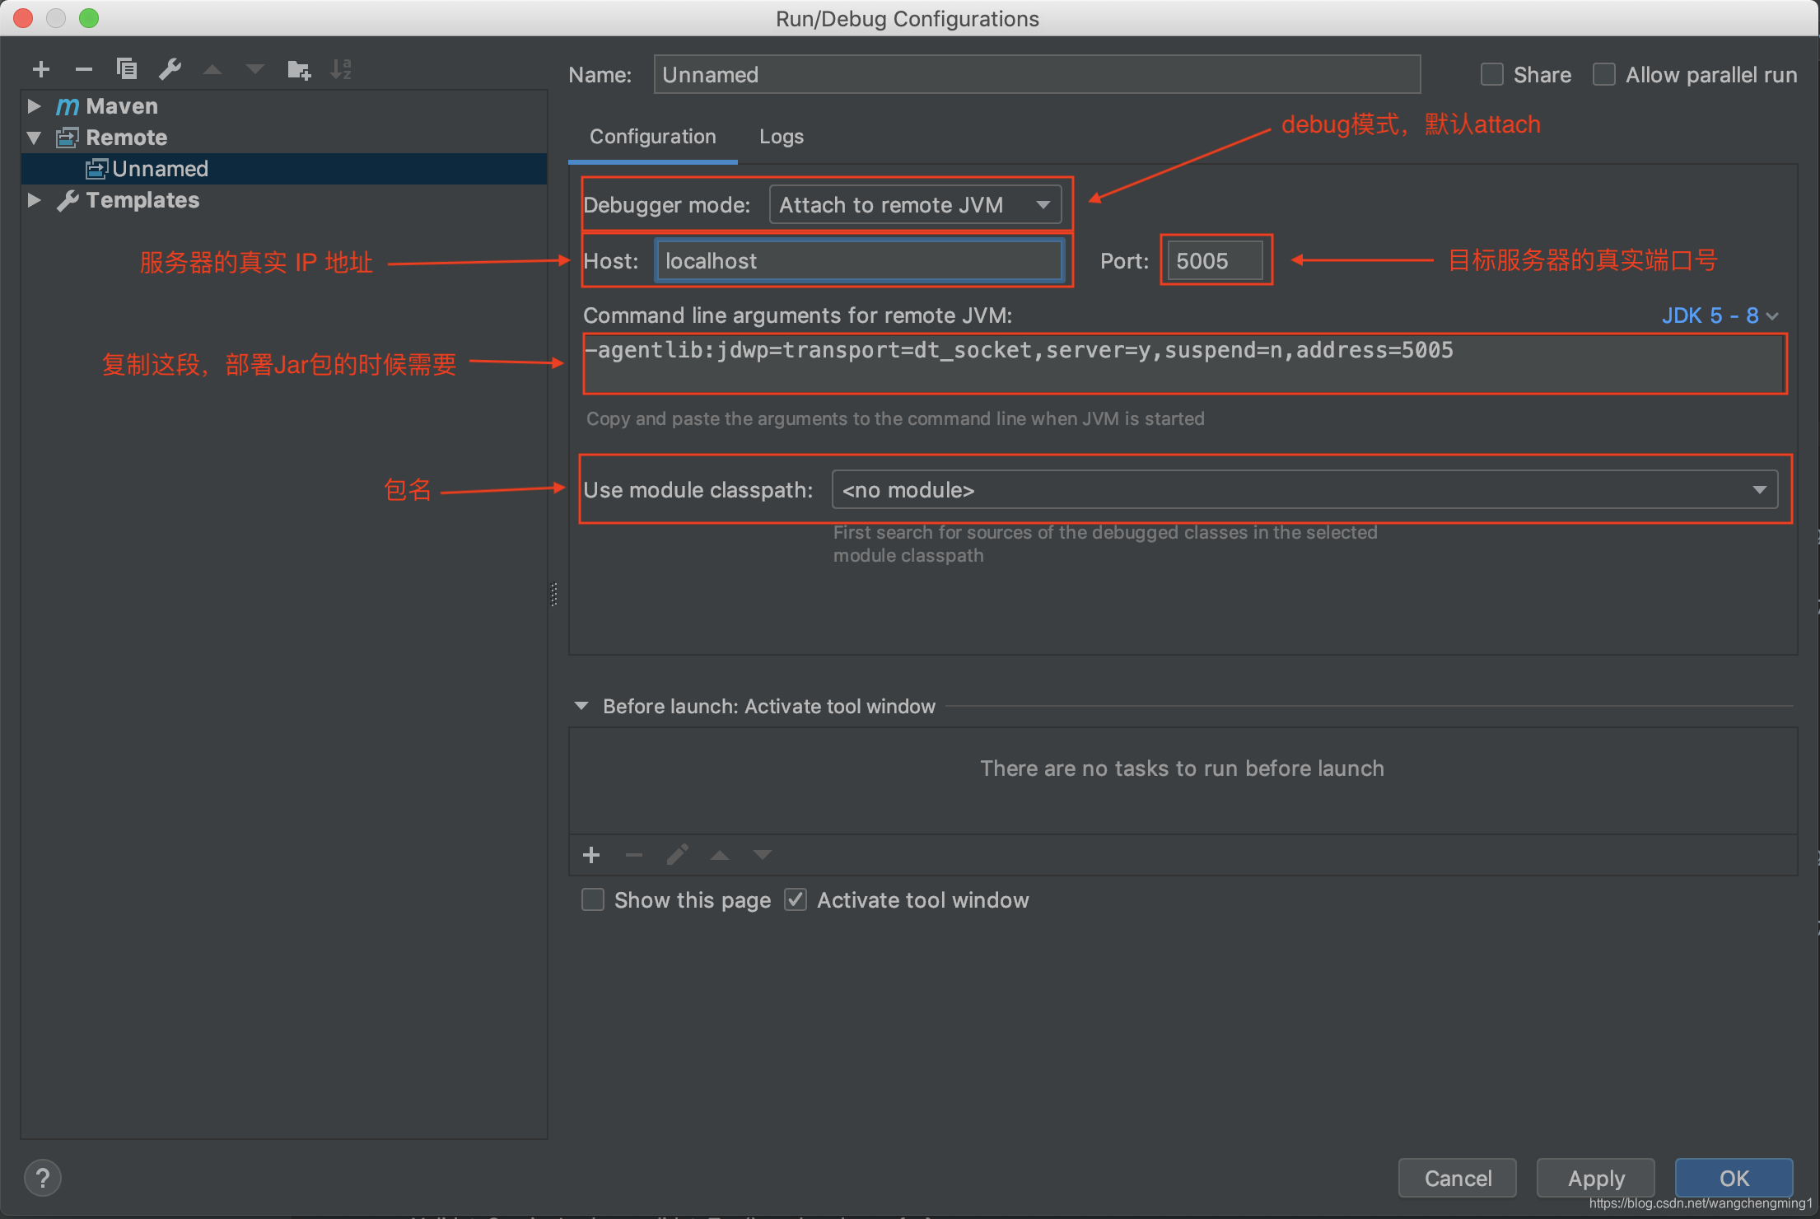Screen dimensions: 1820x1219
Task: Click the Create New Folder icon
Action: (x=298, y=70)
